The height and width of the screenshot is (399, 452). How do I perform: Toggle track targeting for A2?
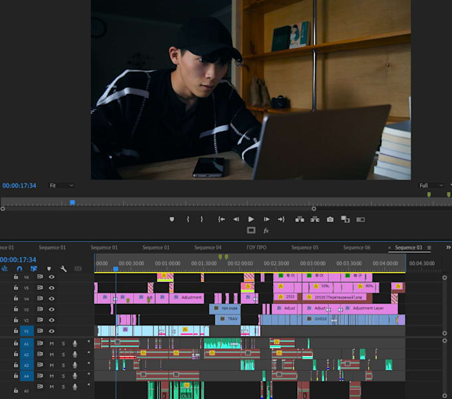(27, 354)
